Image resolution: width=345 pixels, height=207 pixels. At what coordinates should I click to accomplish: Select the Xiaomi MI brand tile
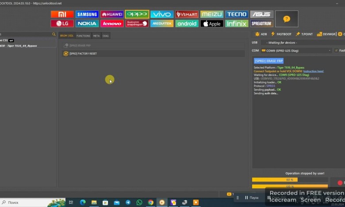point(62,14)
